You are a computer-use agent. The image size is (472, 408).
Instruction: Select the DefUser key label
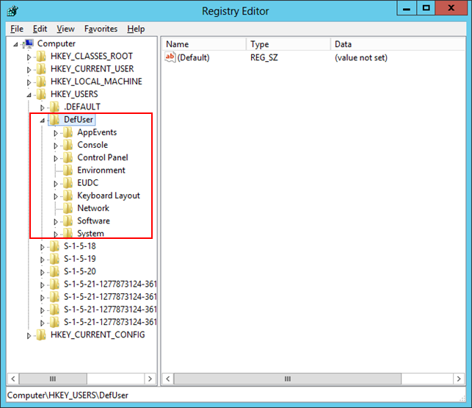[79, 120]
